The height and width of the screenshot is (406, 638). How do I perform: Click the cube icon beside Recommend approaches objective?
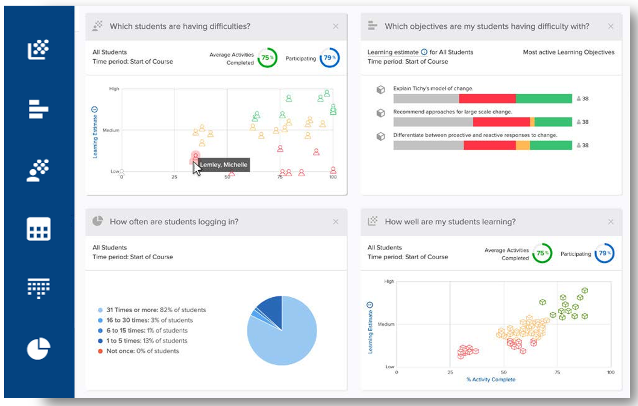[381, 112]
